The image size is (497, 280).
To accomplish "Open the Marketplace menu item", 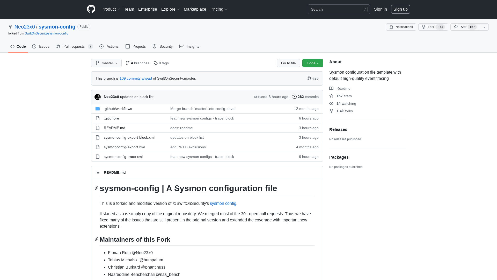I will [x=195, y=9].
